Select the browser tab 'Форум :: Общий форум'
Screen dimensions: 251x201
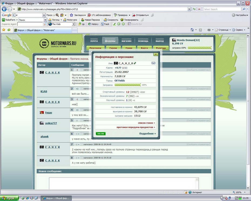pos(43,30)
